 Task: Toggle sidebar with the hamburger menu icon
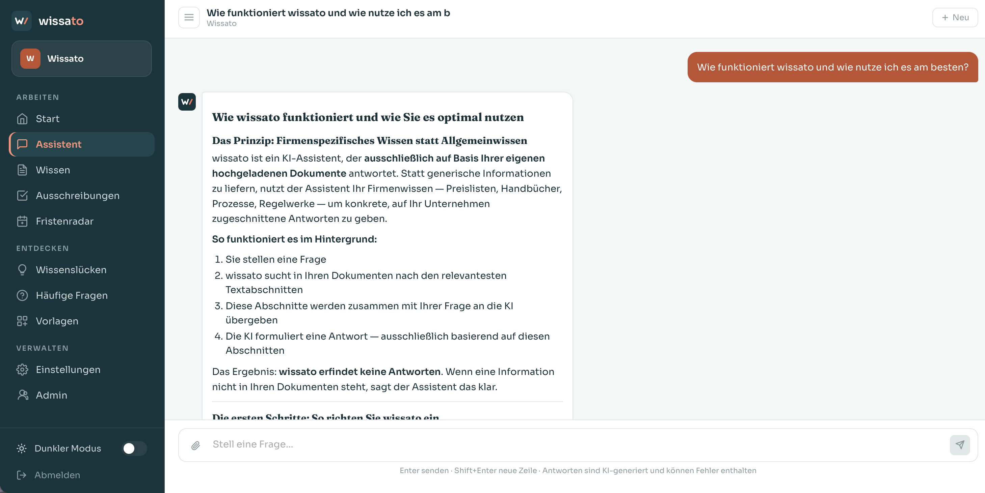coord(189,18)
